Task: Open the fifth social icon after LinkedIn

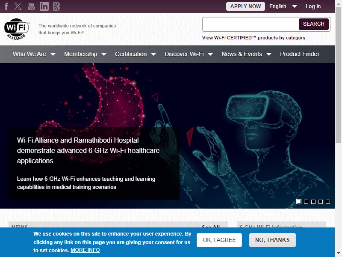Action: coord(56,6)
